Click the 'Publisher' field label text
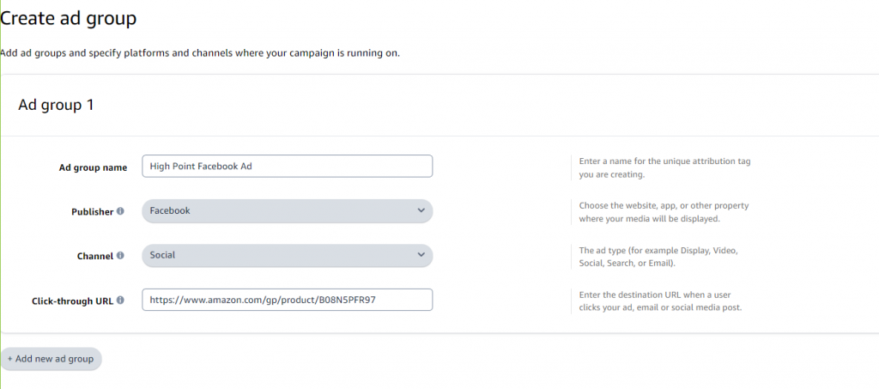 pos(92,211)
